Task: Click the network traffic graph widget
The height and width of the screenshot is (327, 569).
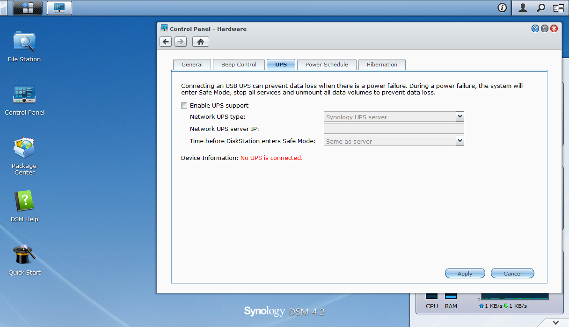Action: (515, 297)
